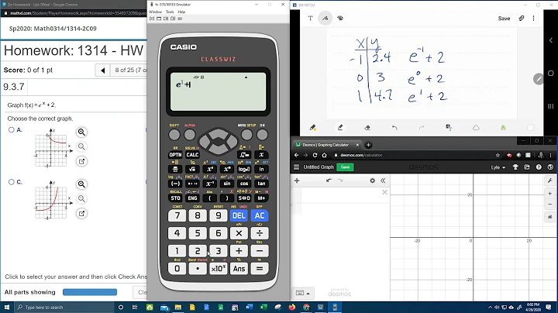Zoom in on graph C

click(81, 184)
